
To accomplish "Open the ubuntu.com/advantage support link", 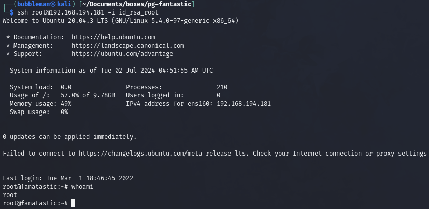I will tap(122, 54).
